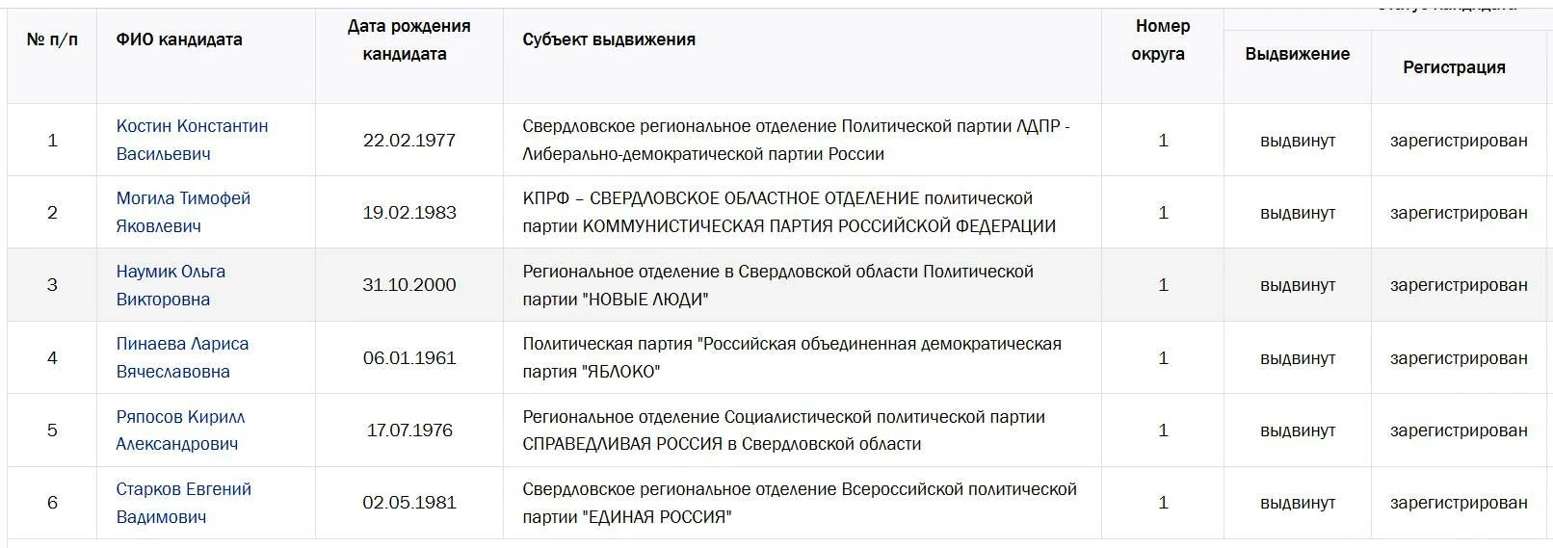The height and width of the screenshot is (548, 1553).
Task: Click the Номер округа column header
Action: coord(1162,39)
